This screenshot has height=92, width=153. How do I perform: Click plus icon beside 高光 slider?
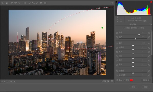point(149,52)
